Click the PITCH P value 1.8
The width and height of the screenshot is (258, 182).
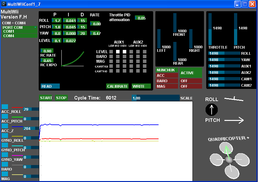click(x=57, y=27)
